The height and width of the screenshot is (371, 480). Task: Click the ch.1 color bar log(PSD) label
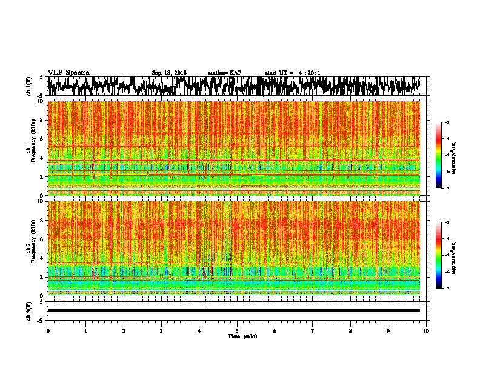[x=453, y=158]
